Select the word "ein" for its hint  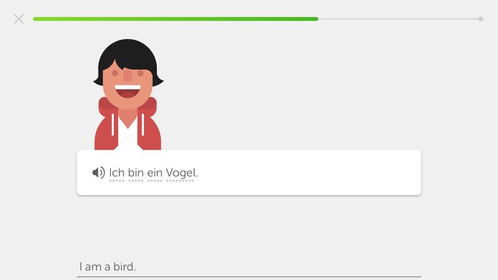[x=154, y=173]
